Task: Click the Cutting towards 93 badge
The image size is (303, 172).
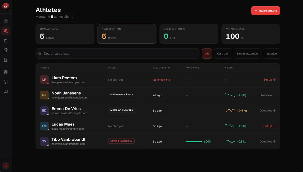Action: pyautogui.click(x=121, y=141)
